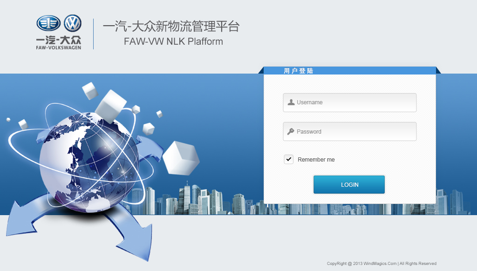Click the white cube atop the globe
This screenshot has height=271, width=477.
pos(111,106)
